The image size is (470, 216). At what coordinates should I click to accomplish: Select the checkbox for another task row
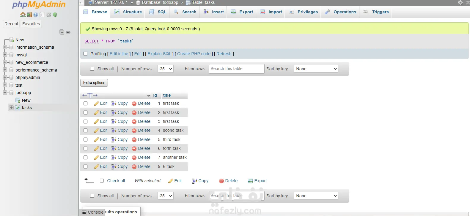tap(86, 158)
